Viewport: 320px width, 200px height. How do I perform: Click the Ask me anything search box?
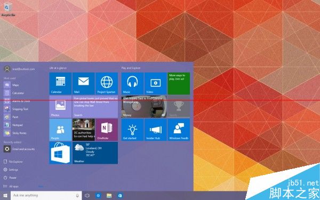pyautogui.click(x=46, y=196)
